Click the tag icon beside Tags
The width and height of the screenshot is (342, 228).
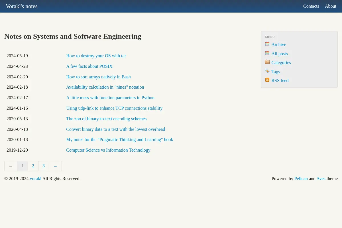pyautogui.click(x=267, y=71)
